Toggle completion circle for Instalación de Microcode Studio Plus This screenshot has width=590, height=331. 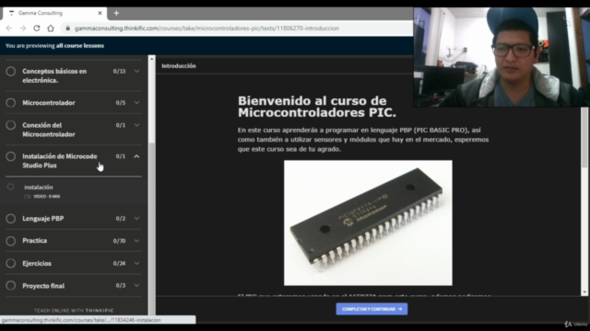[x=10, y=156]
